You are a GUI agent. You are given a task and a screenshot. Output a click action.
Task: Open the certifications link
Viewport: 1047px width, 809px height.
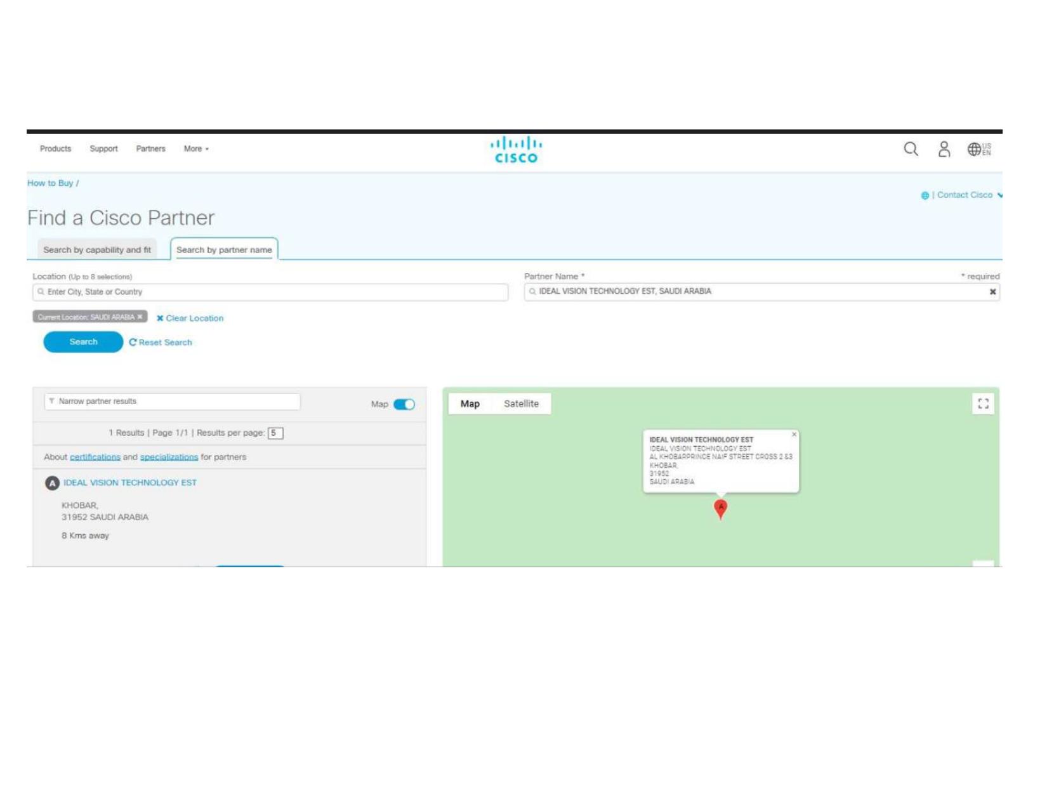(x=95, y=457)
